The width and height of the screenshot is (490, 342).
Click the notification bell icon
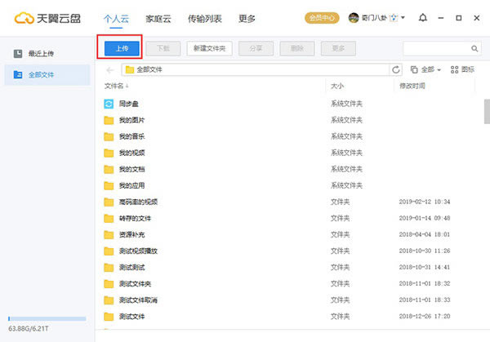(x=422, y=17)
